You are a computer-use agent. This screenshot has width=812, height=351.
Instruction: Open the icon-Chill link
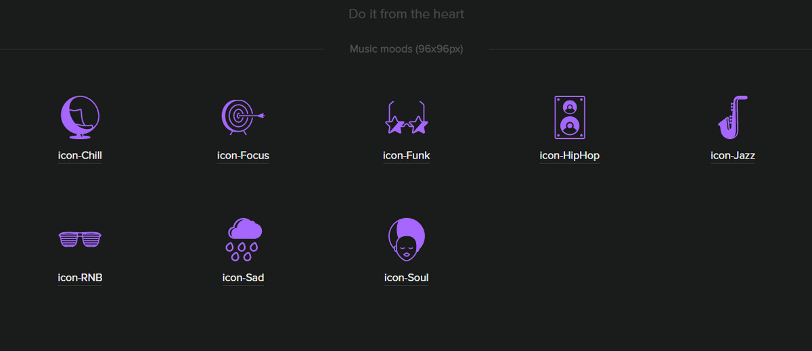click(x=80, y=156)
